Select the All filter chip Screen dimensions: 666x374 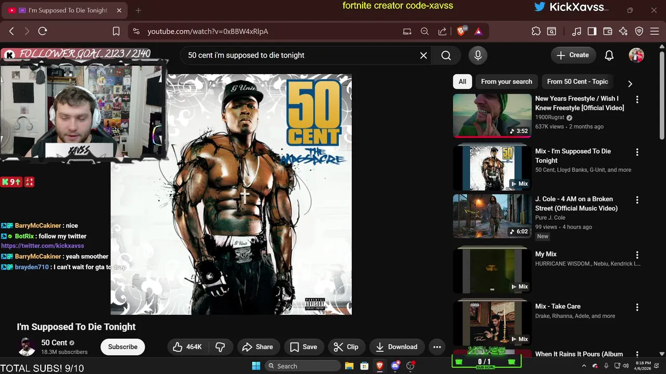tap(462, 82)
